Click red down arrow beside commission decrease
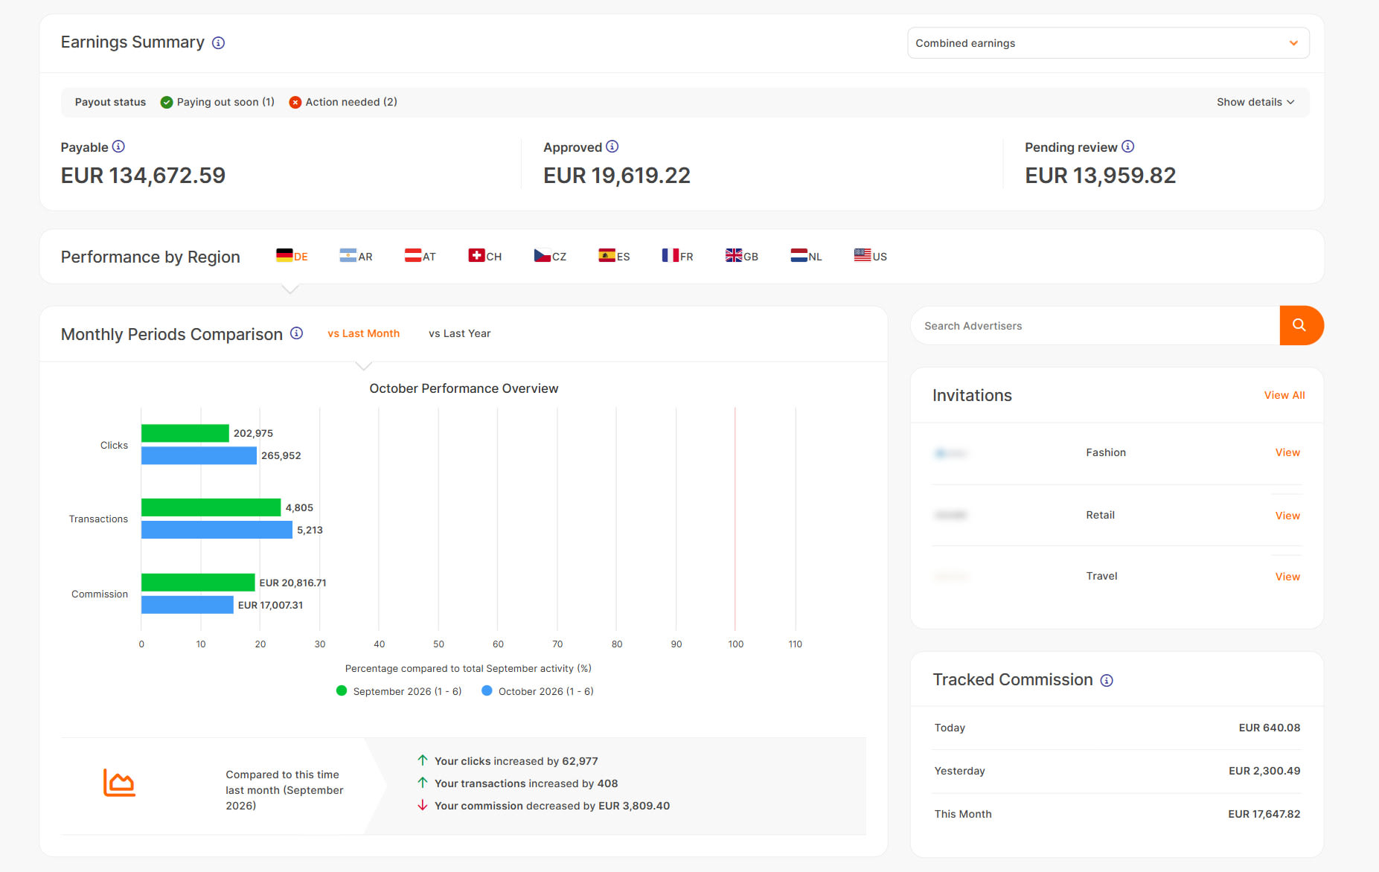Screen dimensions: 1379x872 423,805
